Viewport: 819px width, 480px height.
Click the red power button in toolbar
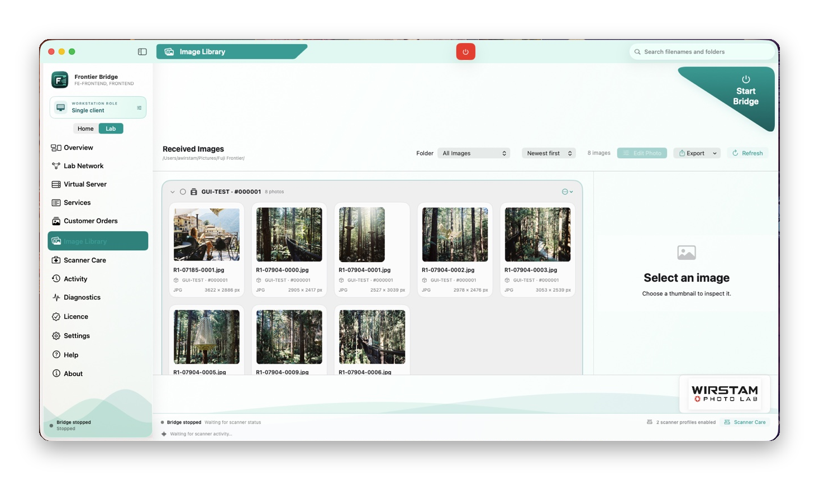pyautogui.click(x=465, y=52)
